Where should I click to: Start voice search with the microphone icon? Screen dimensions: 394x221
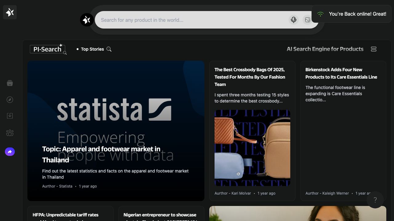coord(294,20)
